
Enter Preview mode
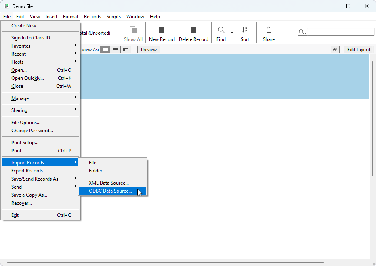148,49
